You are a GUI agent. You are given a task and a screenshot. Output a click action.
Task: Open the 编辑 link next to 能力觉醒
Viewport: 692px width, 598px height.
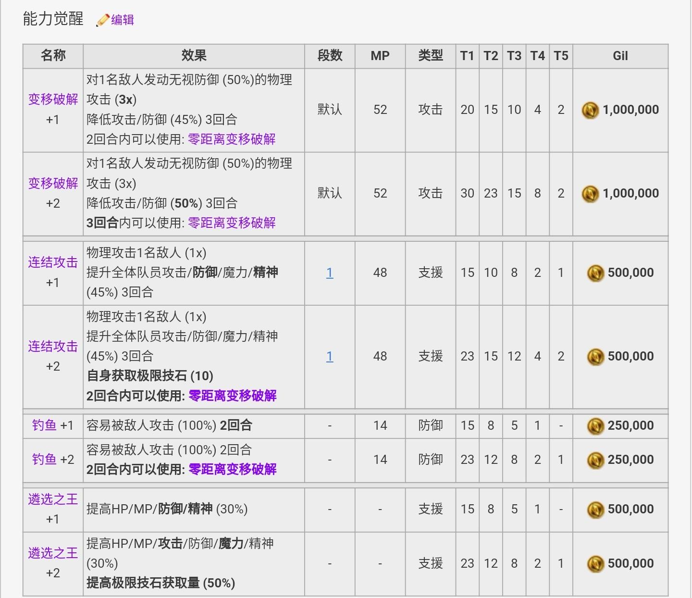tap(123, 20)
